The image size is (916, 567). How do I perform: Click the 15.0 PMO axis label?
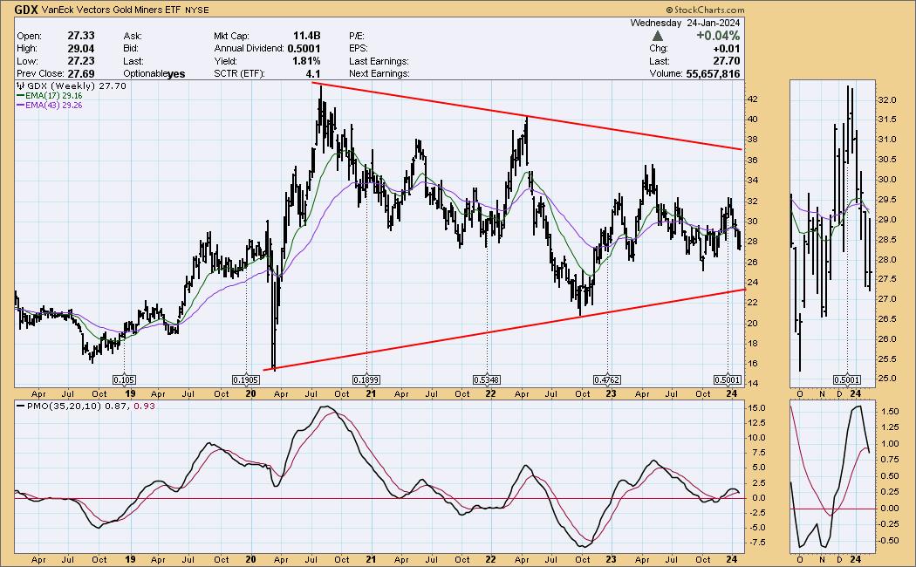(x=757, y=407)
